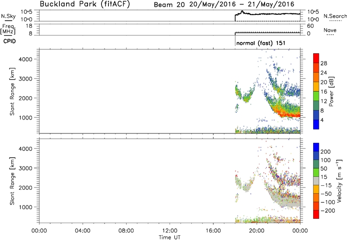Click the dark blue swatch at the top of the Velocity color bar
The image size is (347, 240).
point(316,147)
